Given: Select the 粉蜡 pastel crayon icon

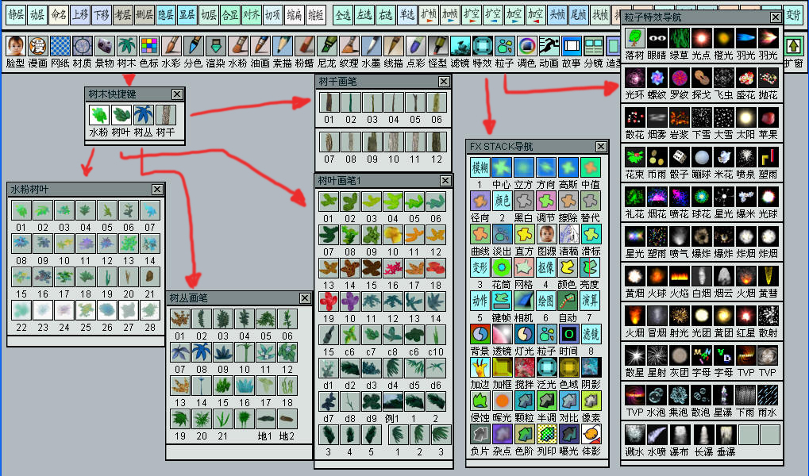Looking at the screenshot, I should coord(304,47).
